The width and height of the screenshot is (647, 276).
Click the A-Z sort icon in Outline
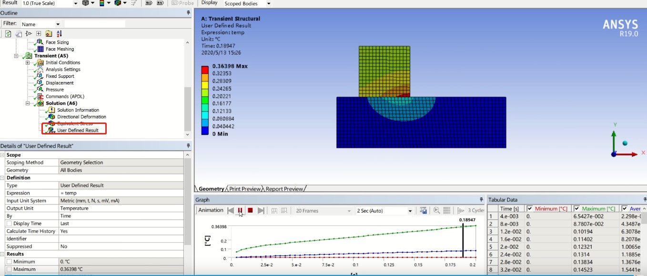pyautogui.click(x=59, y=33)
